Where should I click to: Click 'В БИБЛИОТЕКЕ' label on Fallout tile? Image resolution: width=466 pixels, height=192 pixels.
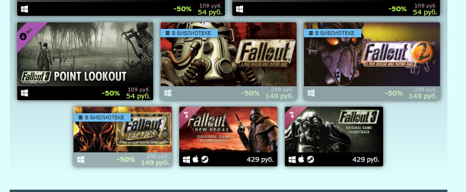click(189, 33)
